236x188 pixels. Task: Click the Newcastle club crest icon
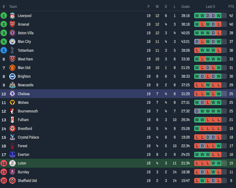[12, 85]
